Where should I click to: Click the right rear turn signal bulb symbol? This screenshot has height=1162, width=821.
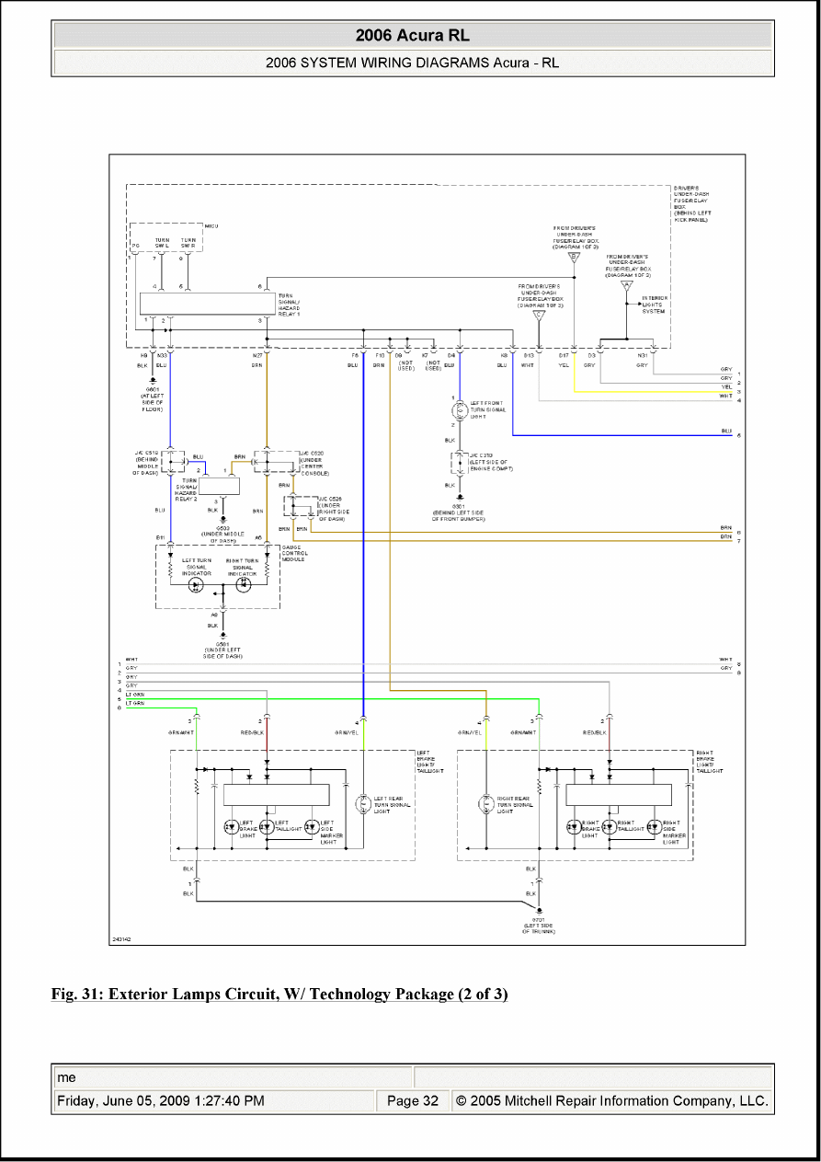pyautogui.click(x=487, y=803)
